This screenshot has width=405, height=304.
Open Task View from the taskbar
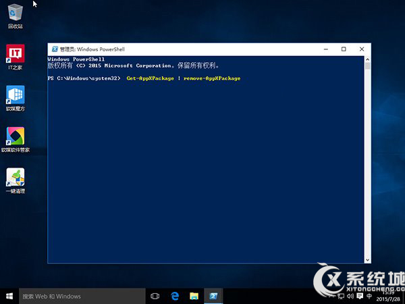click(155, 297)
